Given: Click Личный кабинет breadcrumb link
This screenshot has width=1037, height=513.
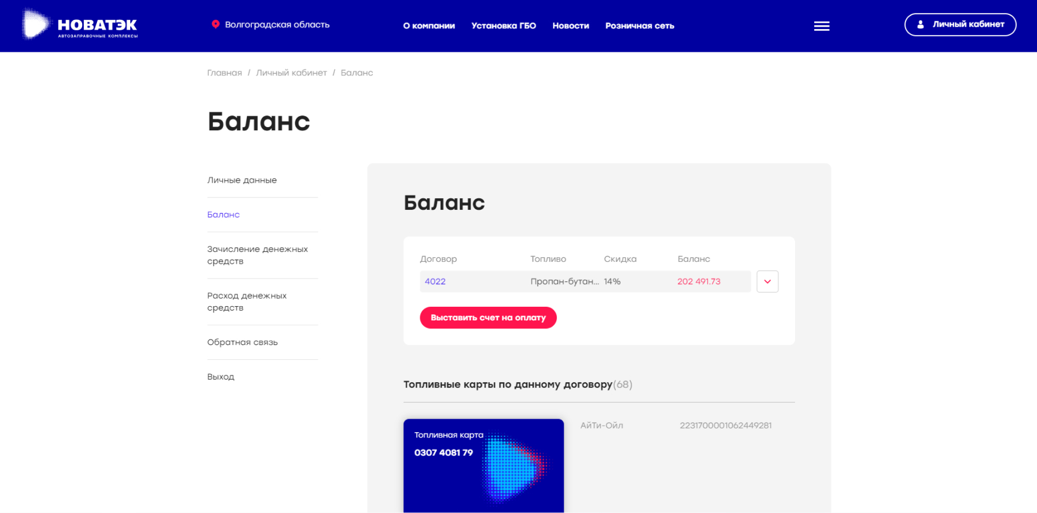Looking at the screenshot, I should tap(291, 73).
